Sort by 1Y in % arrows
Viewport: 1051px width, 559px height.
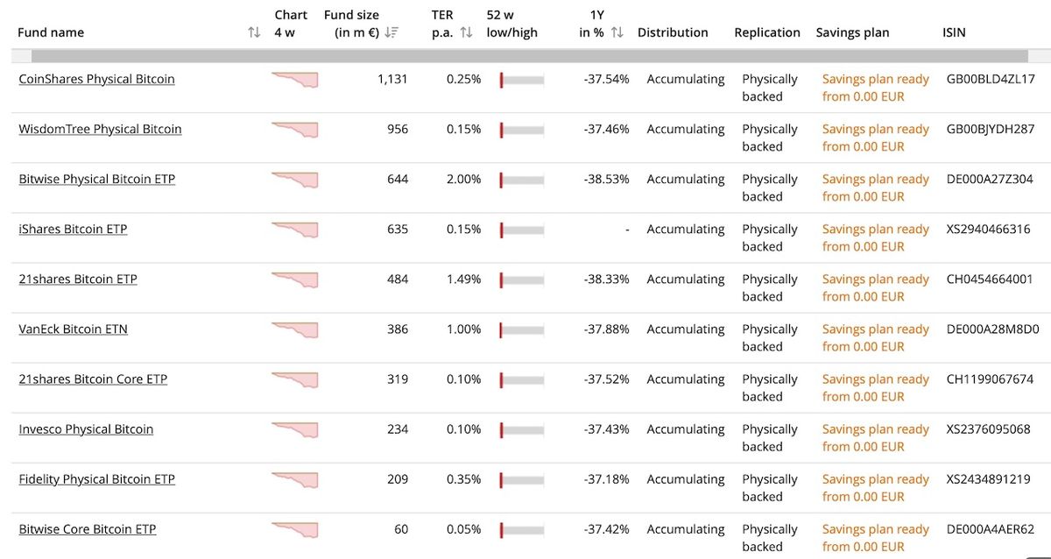coord(617,32)
